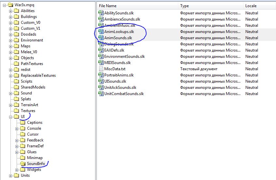Select the Melee_V0 tree folder
The image size is (276, 180).
[x=29, y=52]
